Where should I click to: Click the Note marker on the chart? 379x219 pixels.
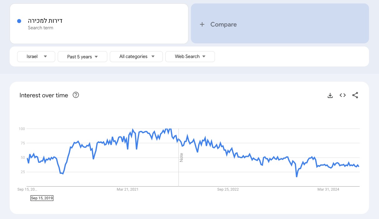coord(181,158)
